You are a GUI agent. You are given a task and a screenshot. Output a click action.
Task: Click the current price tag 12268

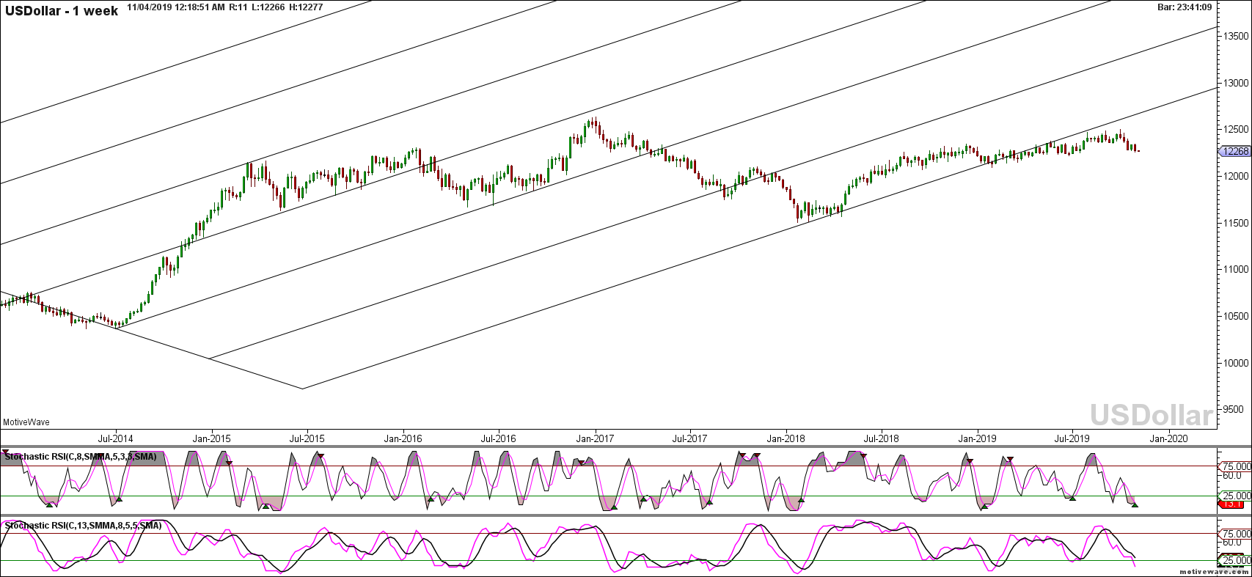1234,151
